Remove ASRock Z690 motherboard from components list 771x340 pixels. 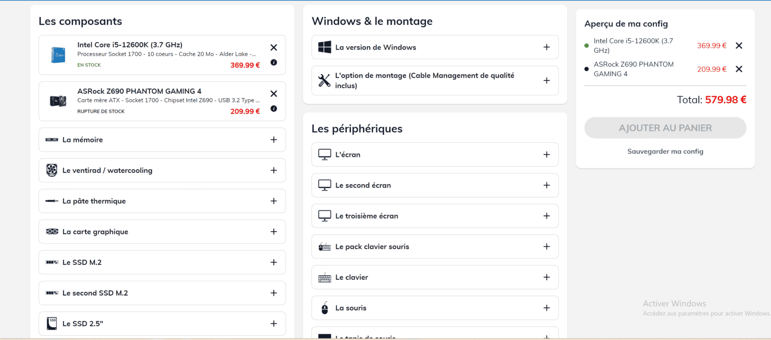click(x=274, y=94)
